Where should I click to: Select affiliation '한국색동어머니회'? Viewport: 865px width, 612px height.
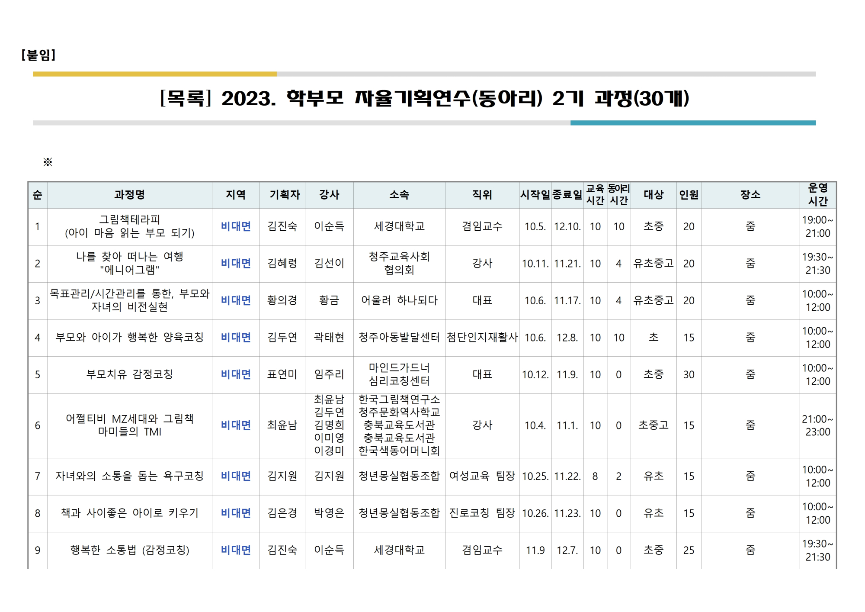[x=399, y=451]
